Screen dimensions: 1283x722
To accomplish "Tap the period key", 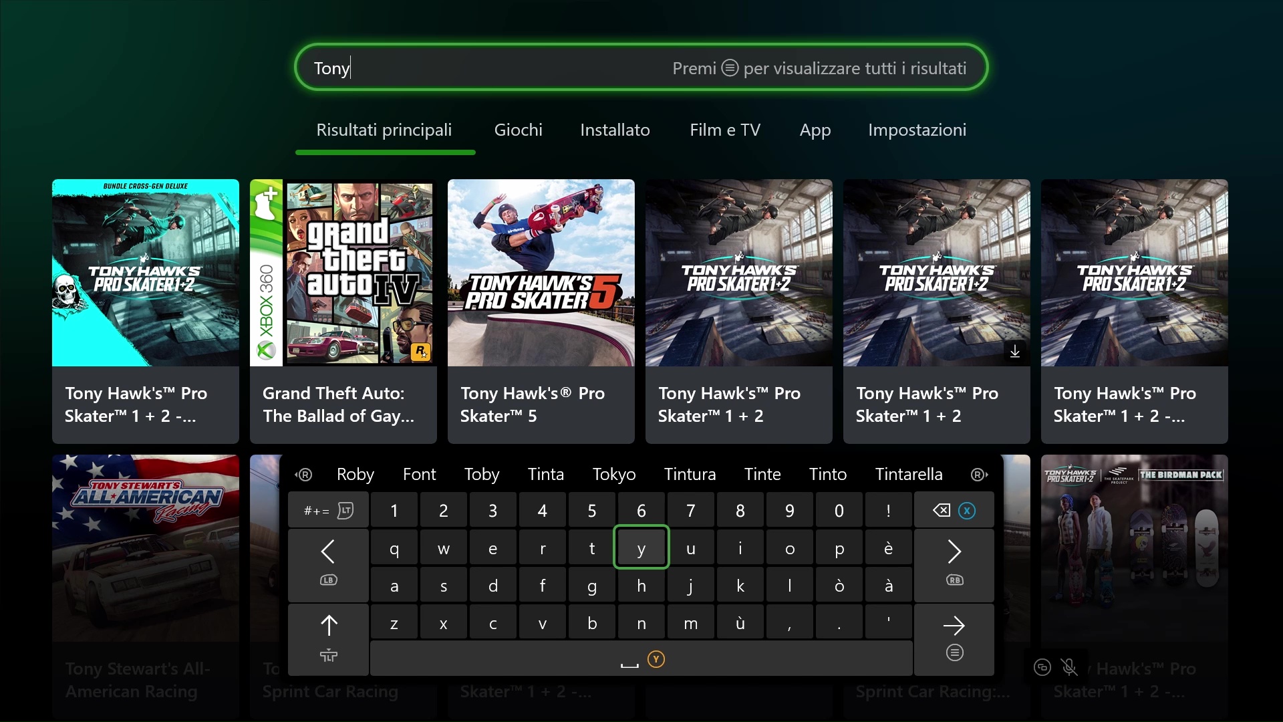I will coord(839,623).
